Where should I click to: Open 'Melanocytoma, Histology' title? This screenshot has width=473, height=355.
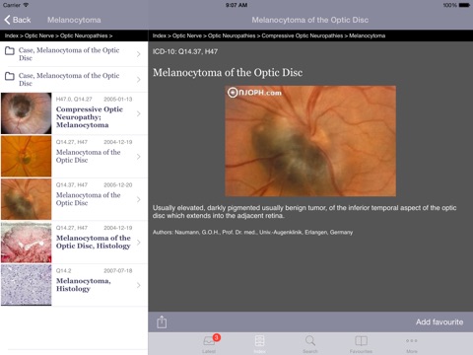point(84,285)
